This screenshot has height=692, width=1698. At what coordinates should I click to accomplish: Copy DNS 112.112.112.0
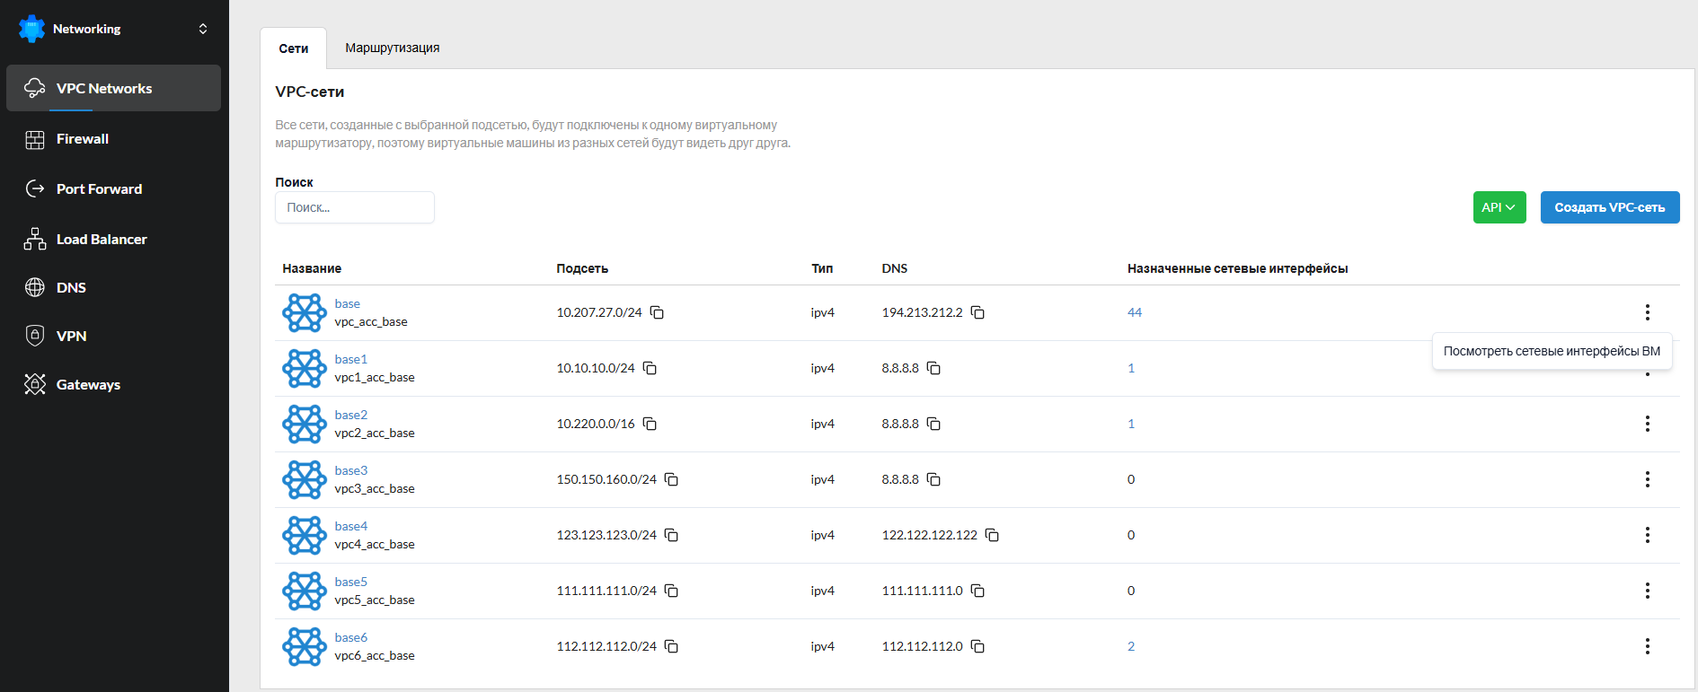pyautogui.click(x=977, y=646)
